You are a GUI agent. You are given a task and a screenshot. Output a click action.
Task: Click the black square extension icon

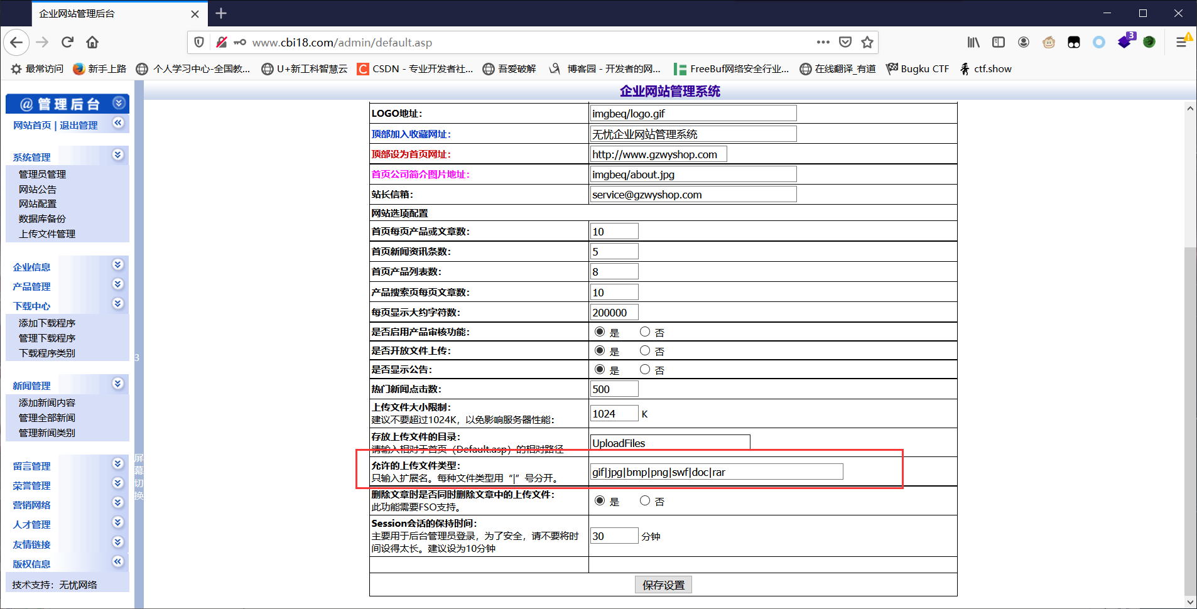[x=1074, y=42]
